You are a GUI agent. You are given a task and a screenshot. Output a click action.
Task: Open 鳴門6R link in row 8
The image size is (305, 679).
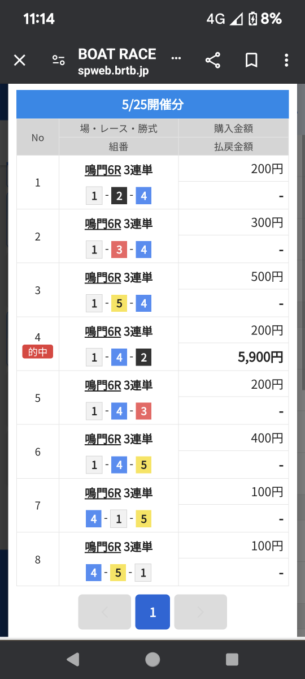click(x=103, y=547)
